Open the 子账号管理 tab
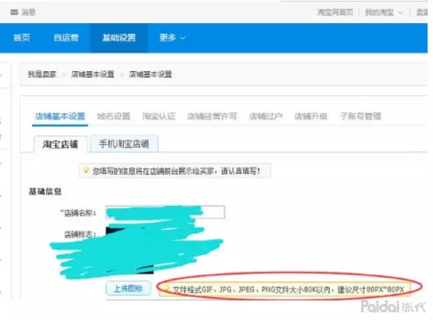 click(x=360, y=117)
